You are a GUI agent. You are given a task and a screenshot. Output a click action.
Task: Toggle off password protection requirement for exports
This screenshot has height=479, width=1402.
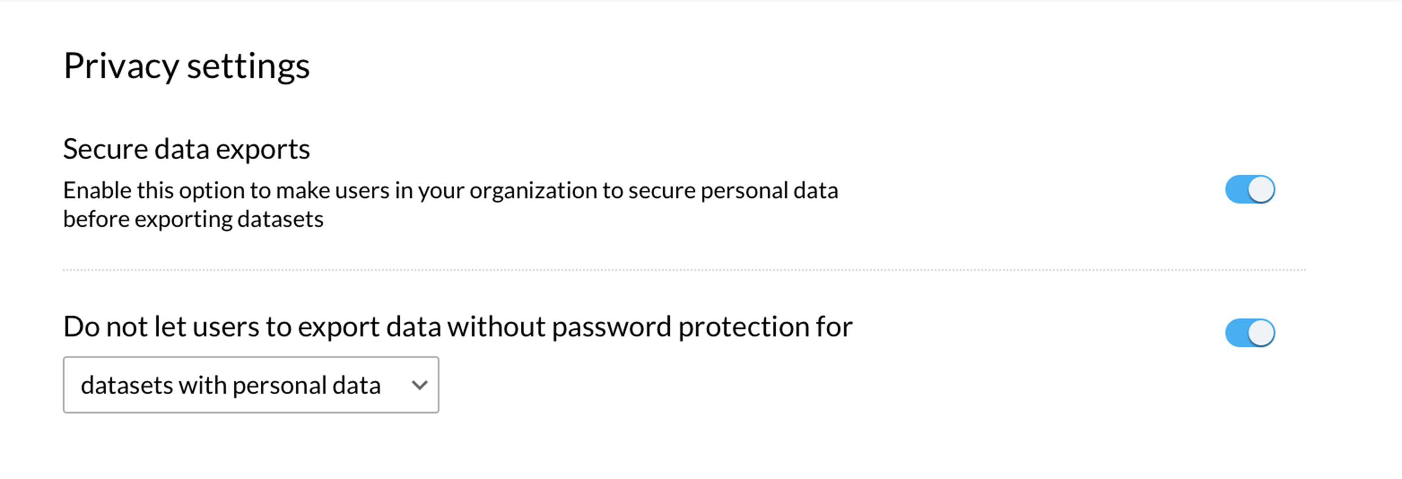[1248, 333]
